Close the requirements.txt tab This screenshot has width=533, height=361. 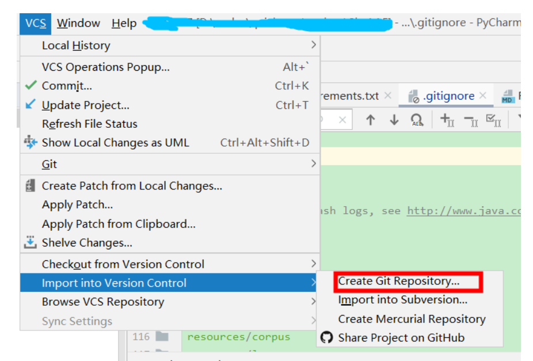pyautogui.click(x=388, y=96)
